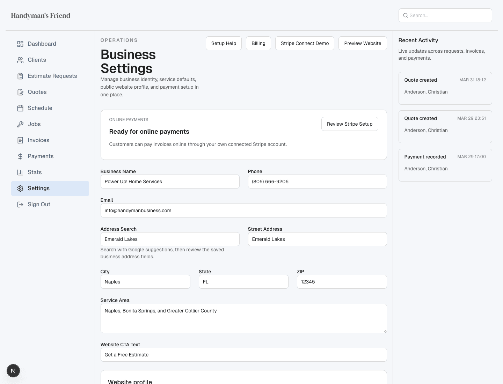
Task: Open Quote created card from MAR 31 18:12
Action: (x=445, y=88)
